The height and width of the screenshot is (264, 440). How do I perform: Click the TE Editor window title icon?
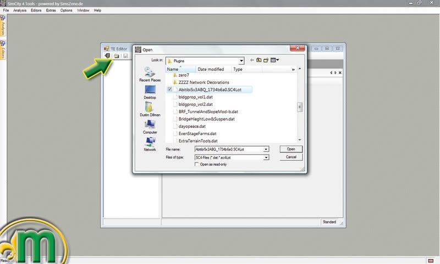(x=106, y=49)
